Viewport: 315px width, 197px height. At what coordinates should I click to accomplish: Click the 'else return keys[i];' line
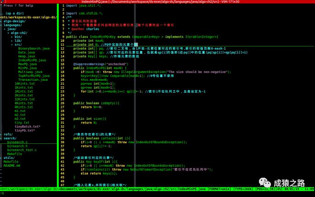coord(99,174)
